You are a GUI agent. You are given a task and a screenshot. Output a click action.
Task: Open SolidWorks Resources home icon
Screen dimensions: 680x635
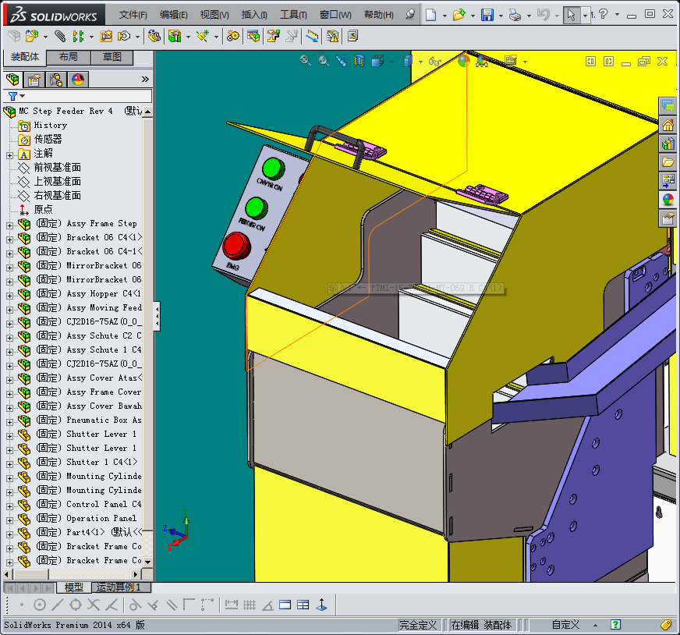tap(668, 126)
